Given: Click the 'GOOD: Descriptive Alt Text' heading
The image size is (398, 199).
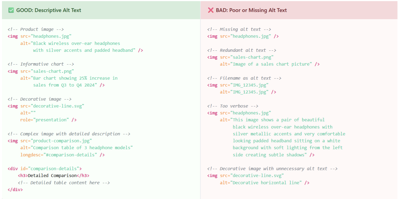Looking at the screenshot, I should pyautogui.click(x=48, y=10).
